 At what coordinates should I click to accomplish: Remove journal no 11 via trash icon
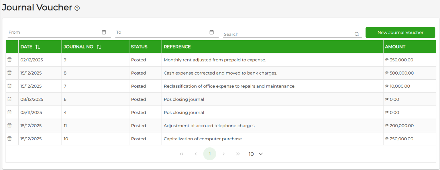pos(9,125)
